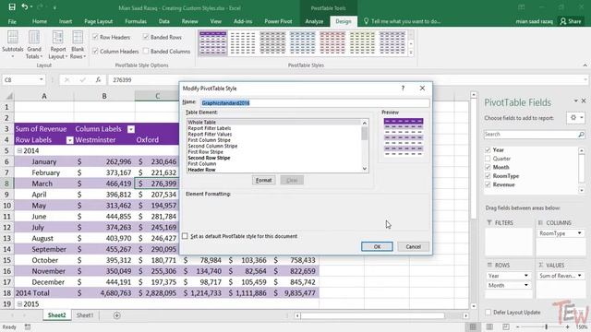
Task: Switch to Normal view icon
Action: [x=473, y=326]
